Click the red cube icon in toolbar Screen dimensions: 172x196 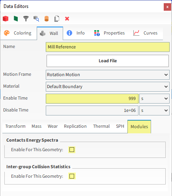click(6, 19)
